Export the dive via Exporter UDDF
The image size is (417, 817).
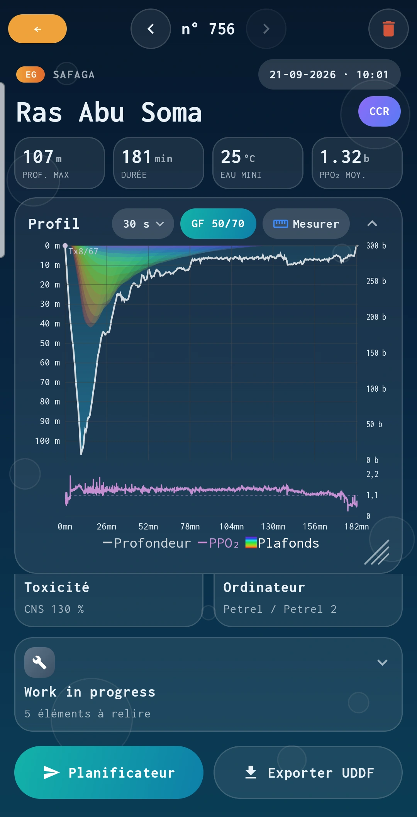coord(308,772)
